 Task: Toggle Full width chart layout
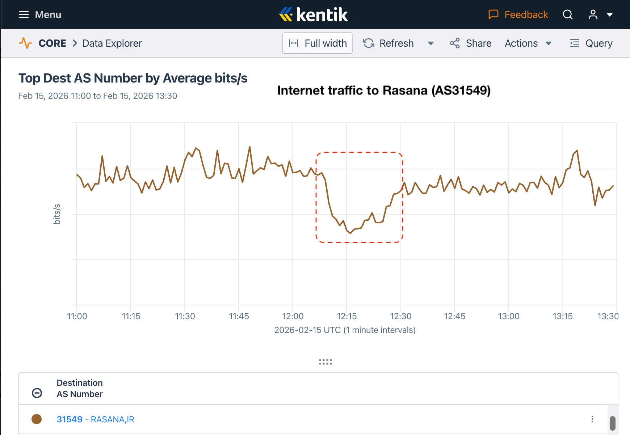click(317, 43)
